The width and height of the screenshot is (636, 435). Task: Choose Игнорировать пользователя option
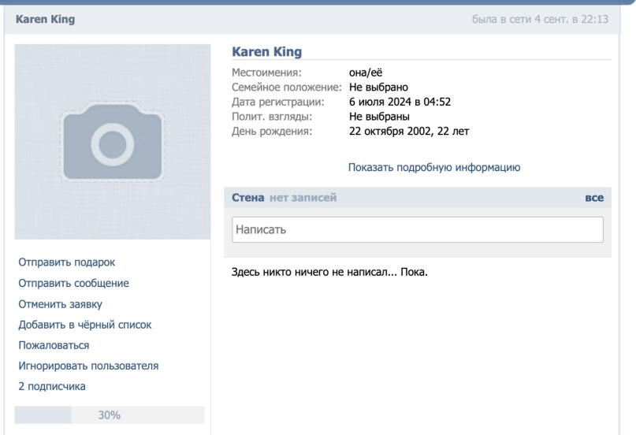[x=88, y=366]
